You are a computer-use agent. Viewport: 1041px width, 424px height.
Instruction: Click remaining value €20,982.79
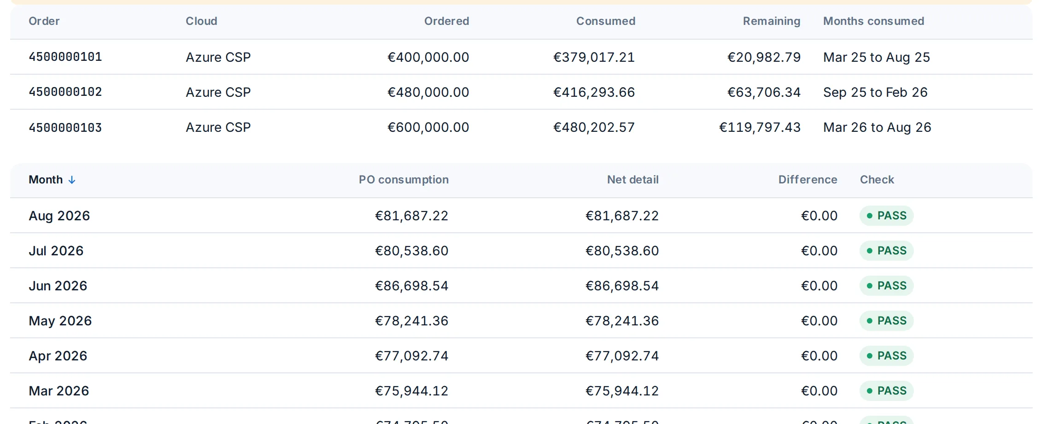(x=764, y=57)
